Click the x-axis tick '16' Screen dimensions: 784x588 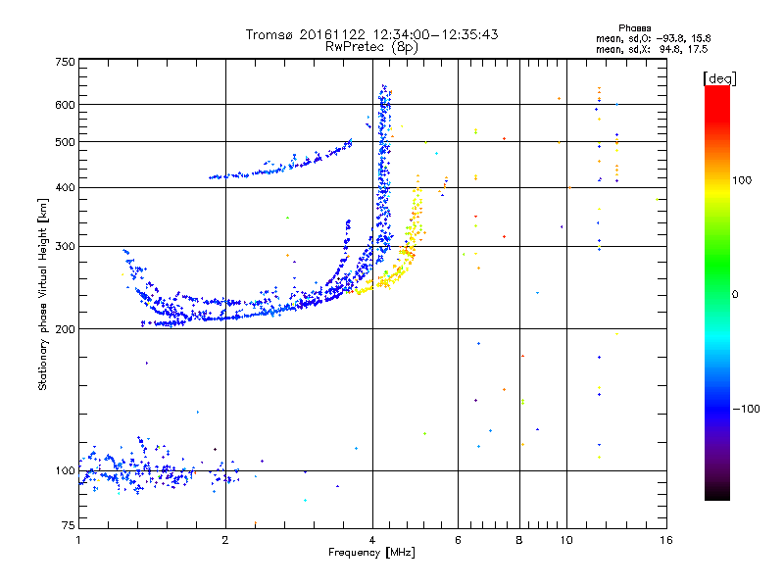click(666, 540)
